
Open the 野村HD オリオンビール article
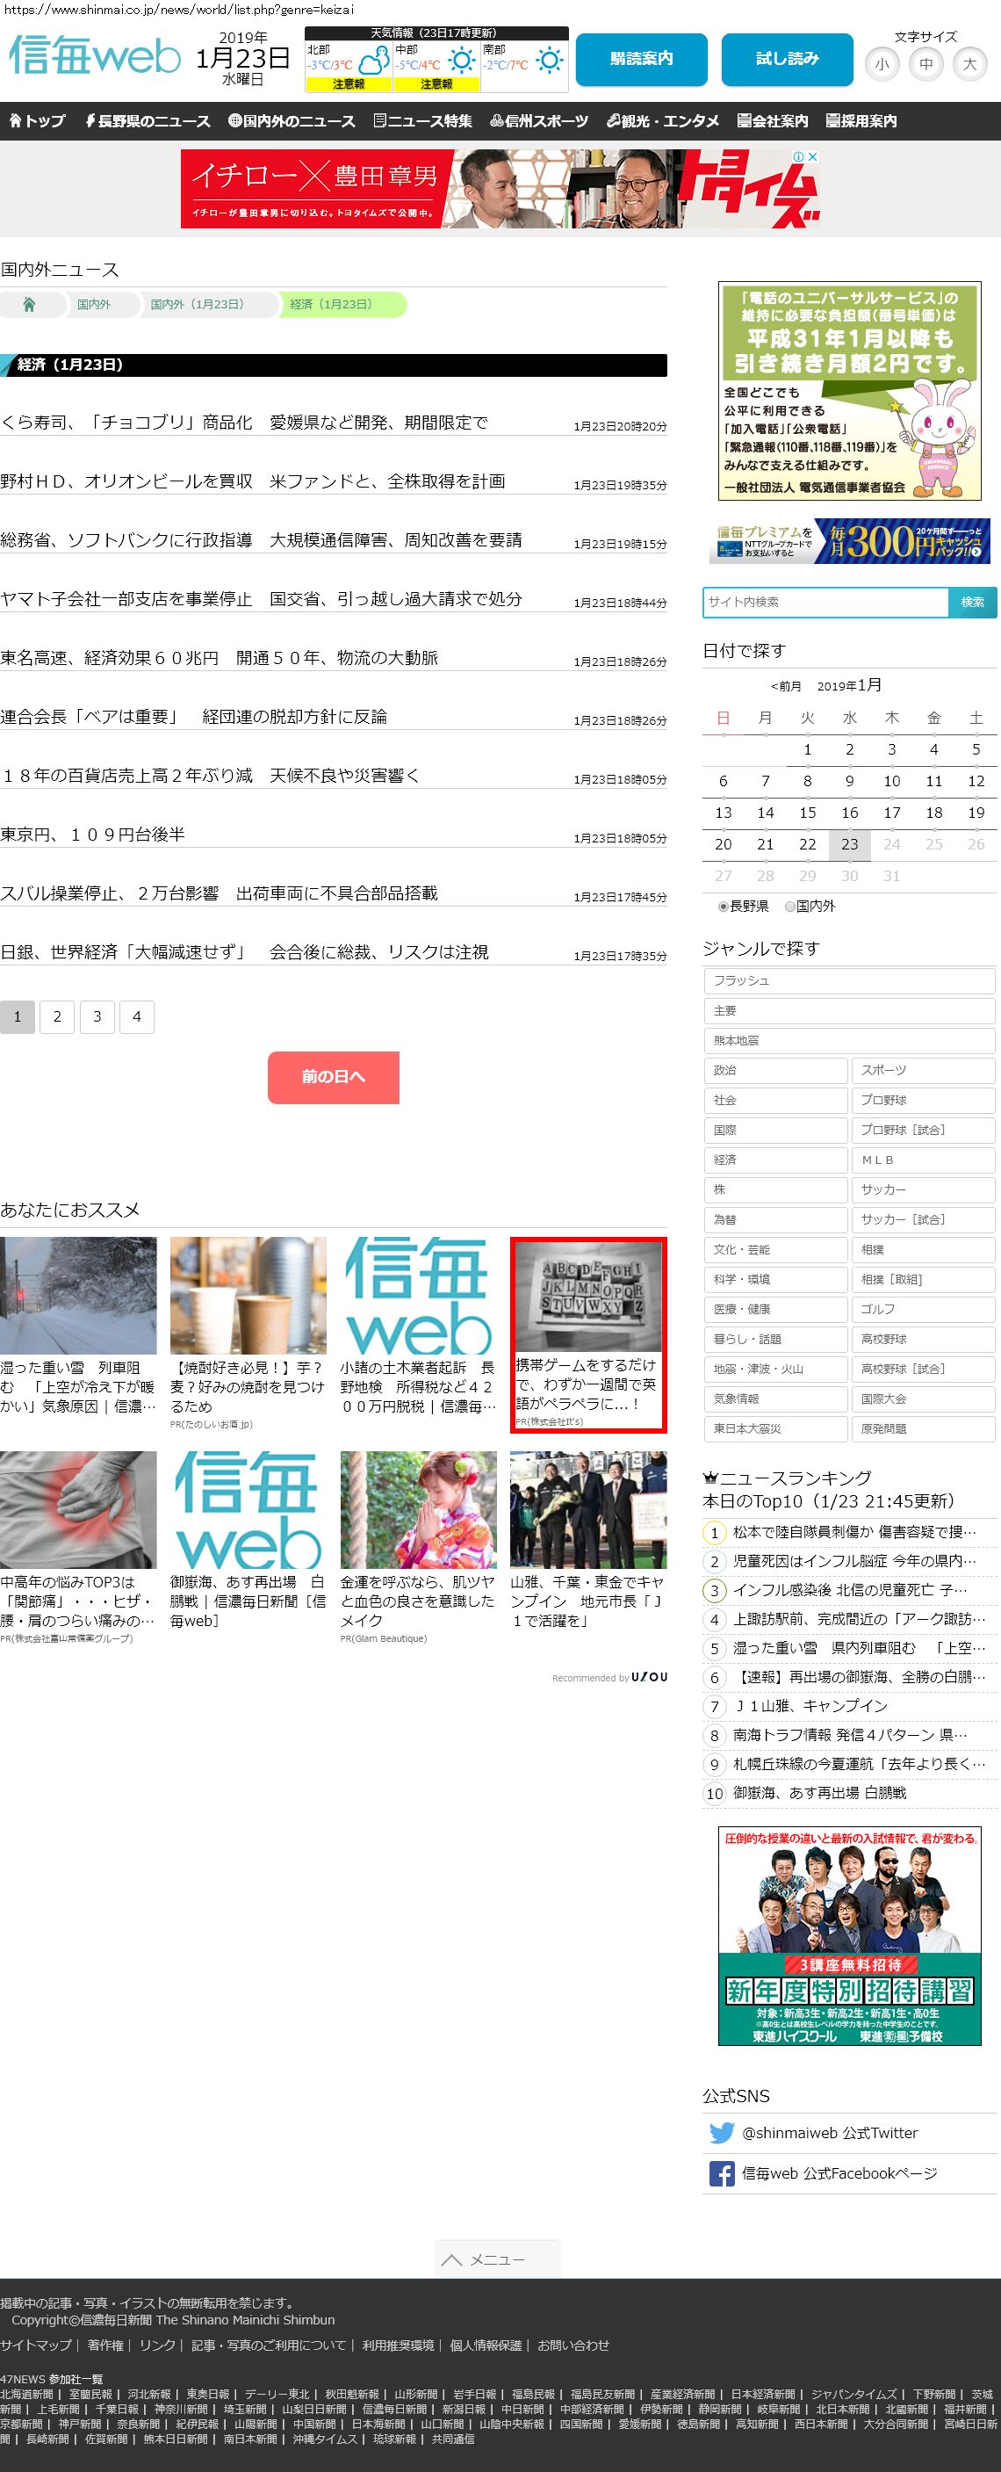pos(253,481)
